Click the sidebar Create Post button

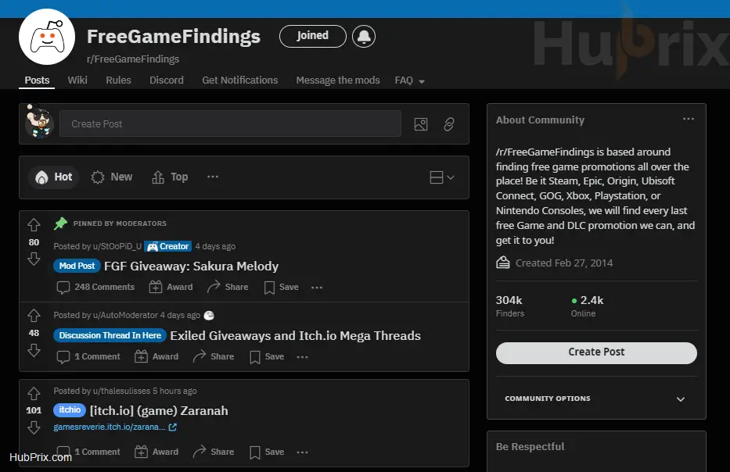coord(596,353)
